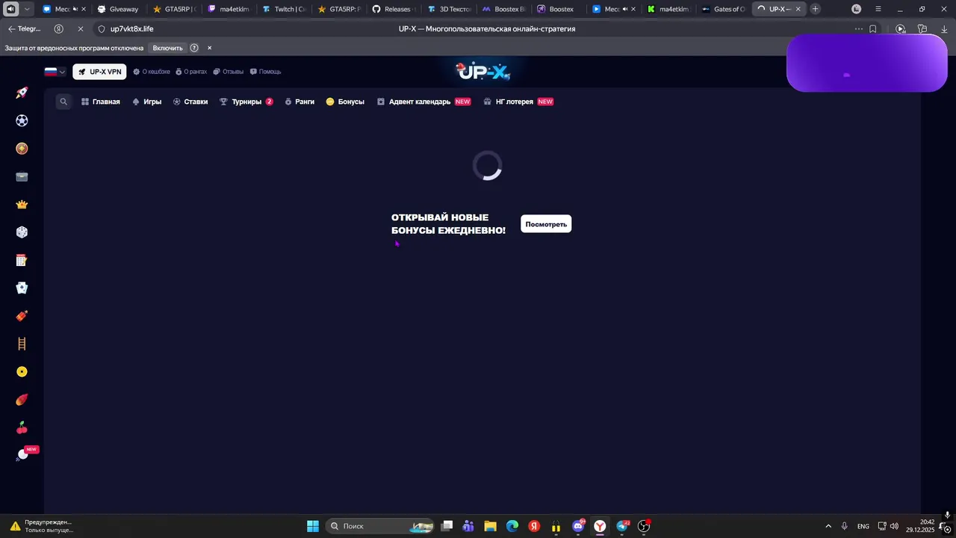Image resolution: width=956 pixels, height=538 pixels.
Task: Open Microsoft Edge from taskbar
Action: (x=512, y=526)
